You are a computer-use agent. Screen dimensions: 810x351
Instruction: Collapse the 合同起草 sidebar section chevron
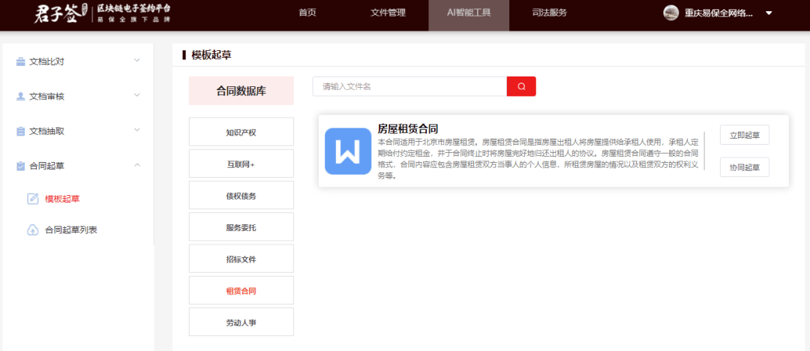click(136, 165)
